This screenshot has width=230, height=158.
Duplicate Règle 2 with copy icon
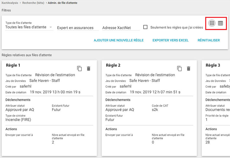pyautogui.click(x=179, y=68)
